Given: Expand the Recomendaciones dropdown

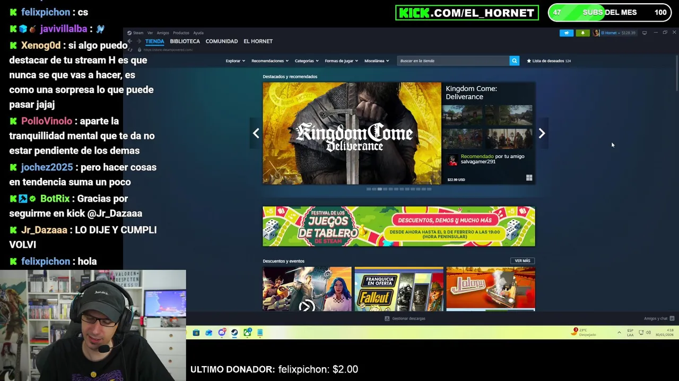Looking at the screenshot, I should point(270,61).
